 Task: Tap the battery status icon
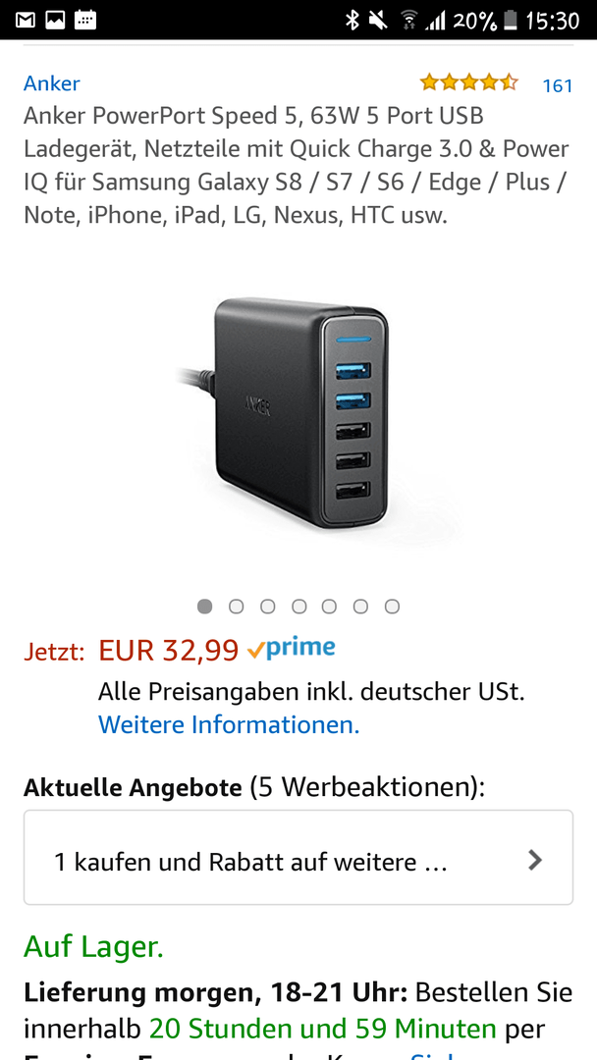[x=511, y=21]
